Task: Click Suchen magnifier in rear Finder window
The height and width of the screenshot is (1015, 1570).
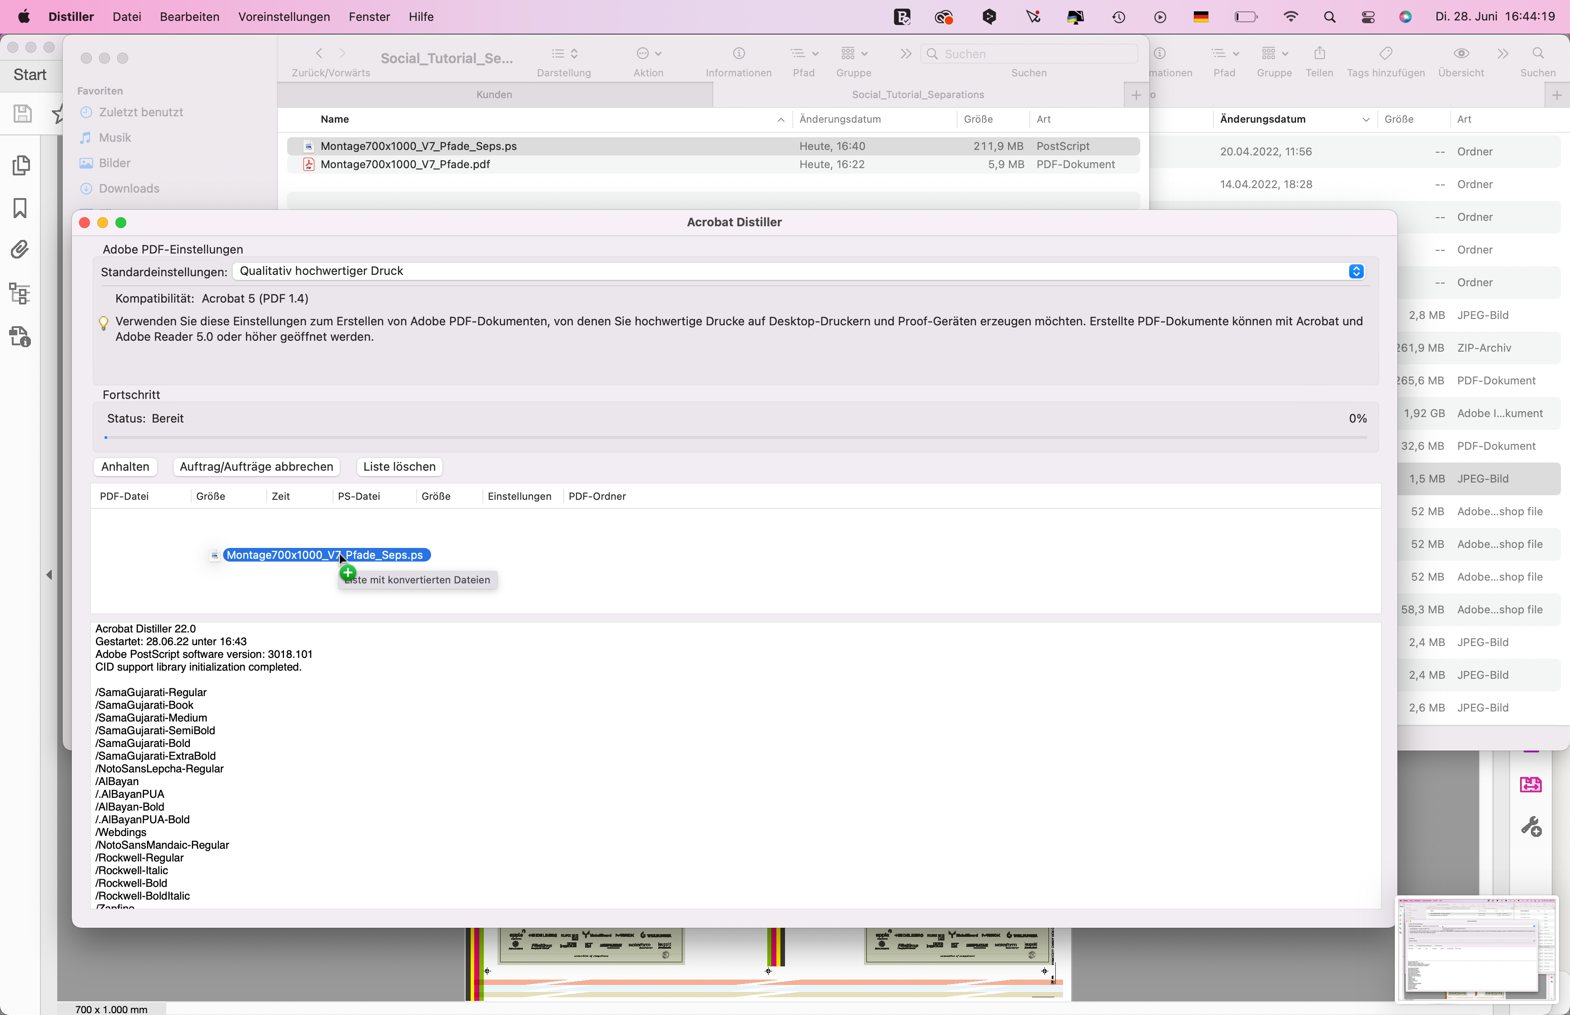Action: pos(1538,54)
